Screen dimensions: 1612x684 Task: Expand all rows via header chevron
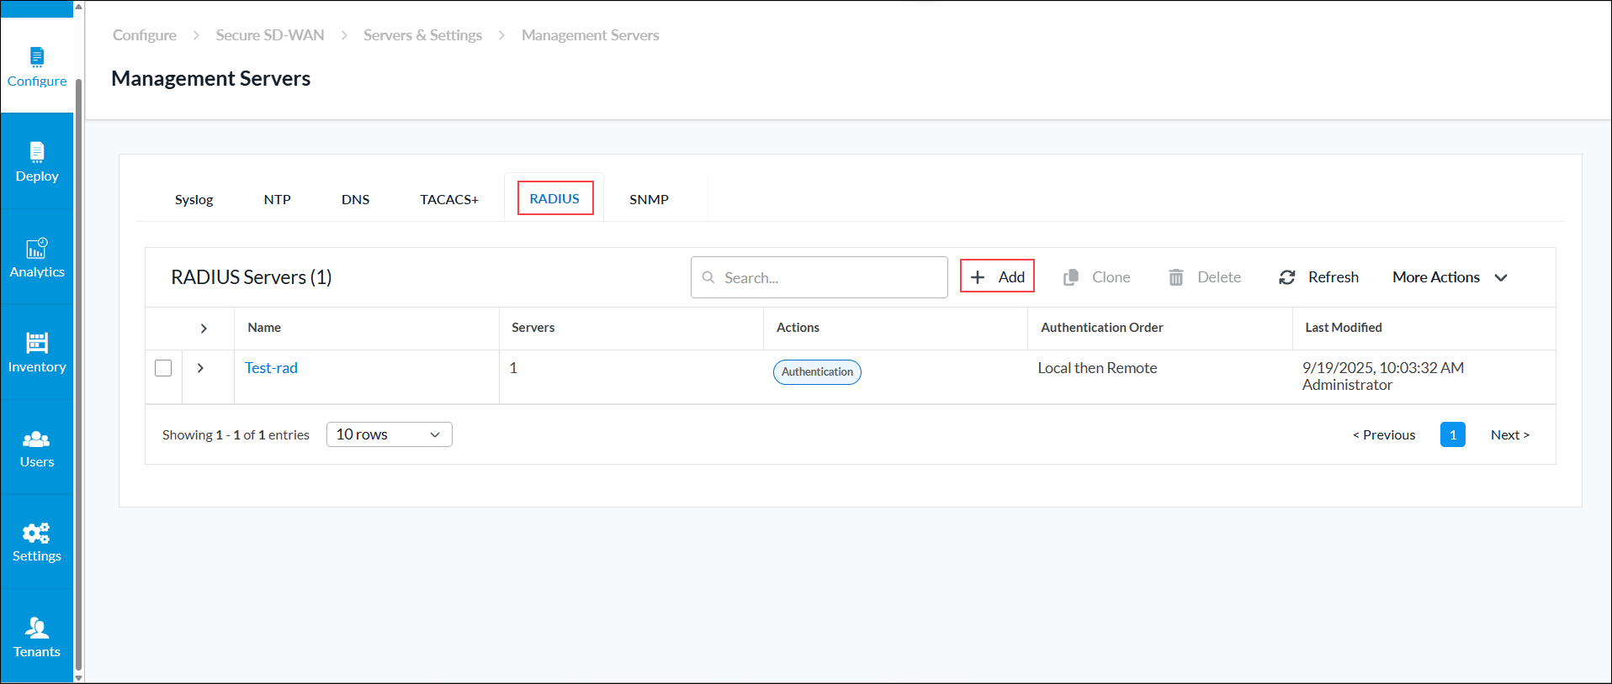click(204, 329)
